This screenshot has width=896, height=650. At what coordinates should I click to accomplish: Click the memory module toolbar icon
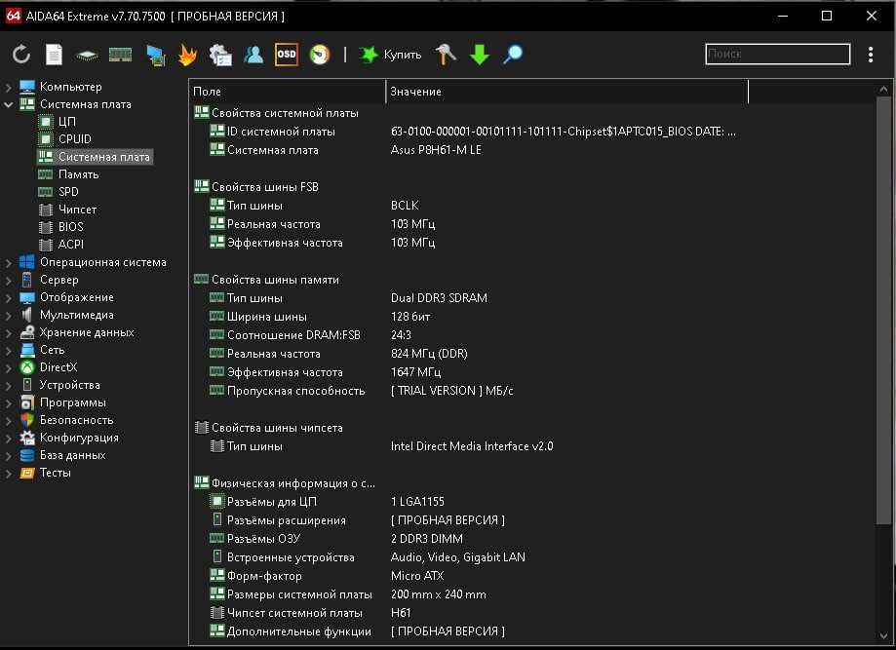click(120, 55)
